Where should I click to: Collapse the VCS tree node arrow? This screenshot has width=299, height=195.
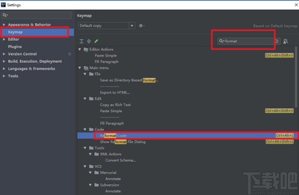[x=85, y=166]
